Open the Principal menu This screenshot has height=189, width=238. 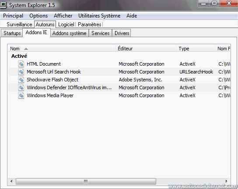[13, 16]
